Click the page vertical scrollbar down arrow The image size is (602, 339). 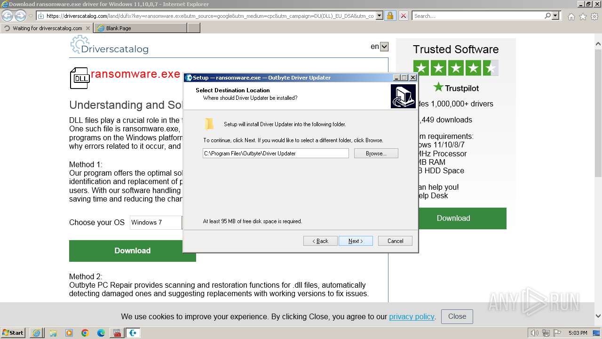(598, 316)
